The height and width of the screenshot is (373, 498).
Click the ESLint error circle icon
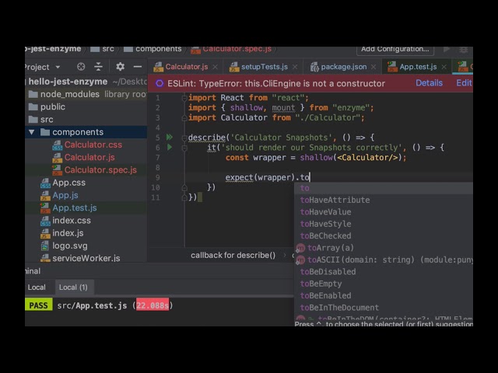pyautogui.click(x=160, y=83)
